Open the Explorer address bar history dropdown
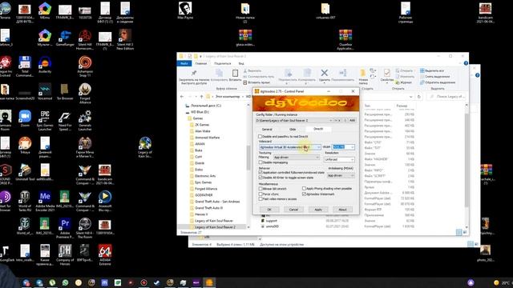This screenshot has width=513, height=288. [x=410, y=97]
